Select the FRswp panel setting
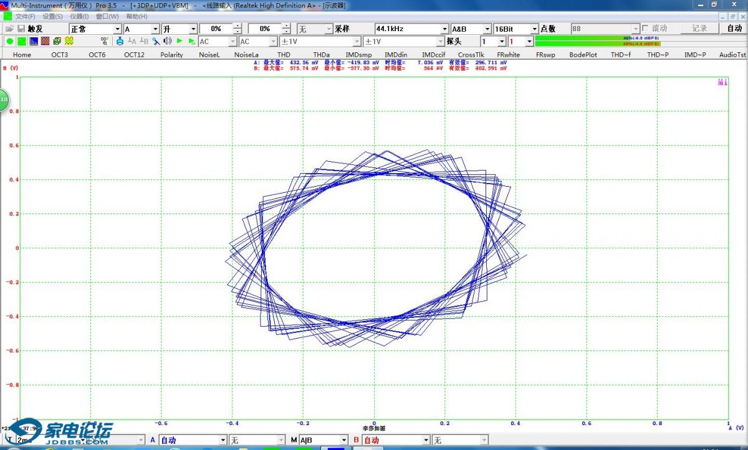The height and width of the screenshot is (450, 748). [x=545, y=55]
